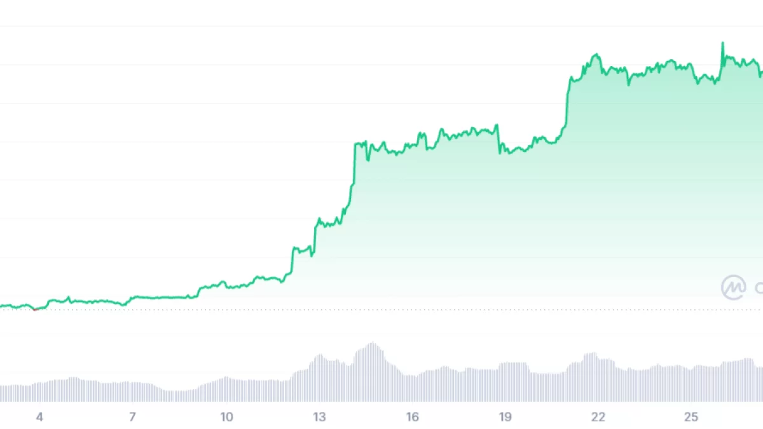This screenshot has height=429, width=763.
Task: Click the CoinMarketCap watermark logo
Action: (733, 287)
